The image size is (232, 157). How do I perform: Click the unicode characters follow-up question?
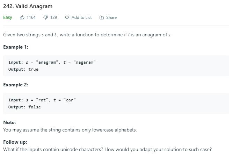pyautogui.click(x=107, y=150)
